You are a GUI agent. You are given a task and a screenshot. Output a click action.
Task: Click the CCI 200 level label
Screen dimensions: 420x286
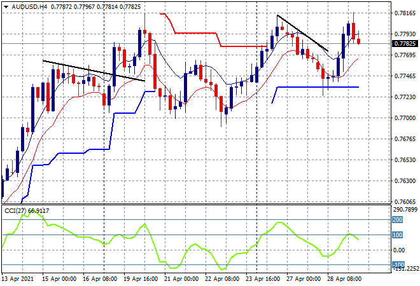(398, 220)
